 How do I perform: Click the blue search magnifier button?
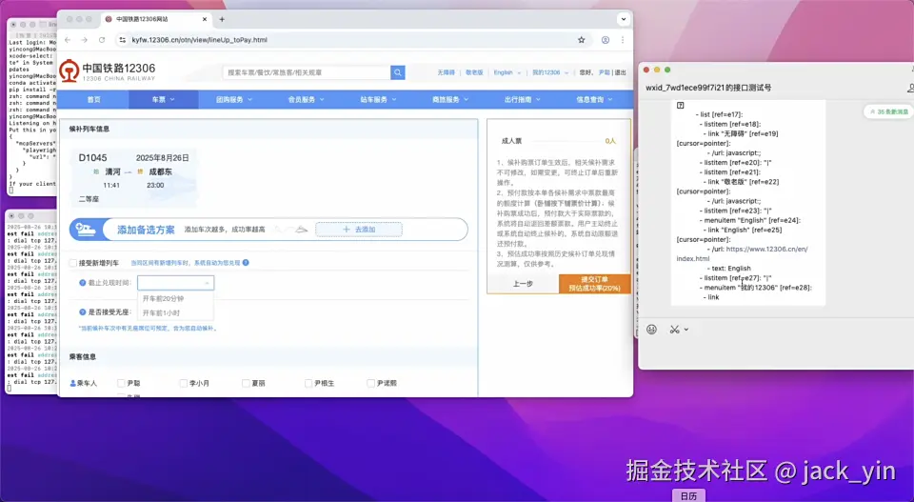click(398, 72)
